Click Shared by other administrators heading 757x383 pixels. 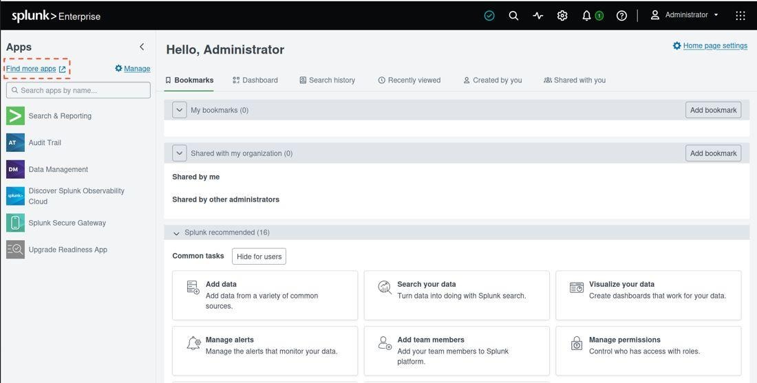coord(226,199)
